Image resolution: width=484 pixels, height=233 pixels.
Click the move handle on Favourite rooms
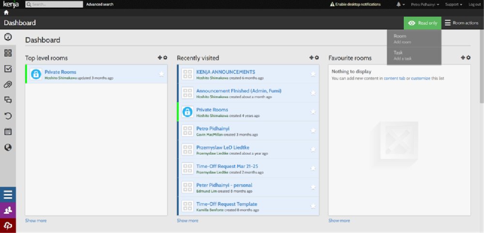tap(463, 57)
